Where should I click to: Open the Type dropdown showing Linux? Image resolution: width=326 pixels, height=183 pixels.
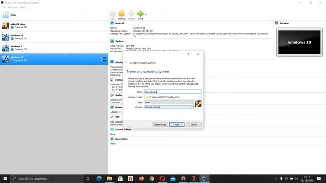point(169,102)
